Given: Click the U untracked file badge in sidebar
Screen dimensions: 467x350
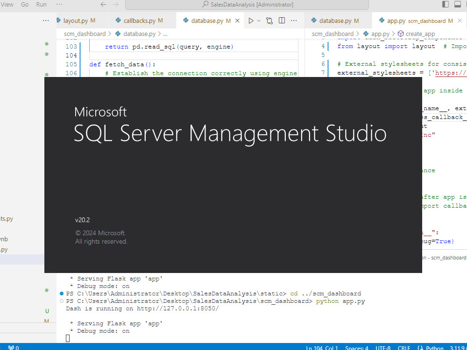Looking at the screenshot, I should click(x=47, y=311).
